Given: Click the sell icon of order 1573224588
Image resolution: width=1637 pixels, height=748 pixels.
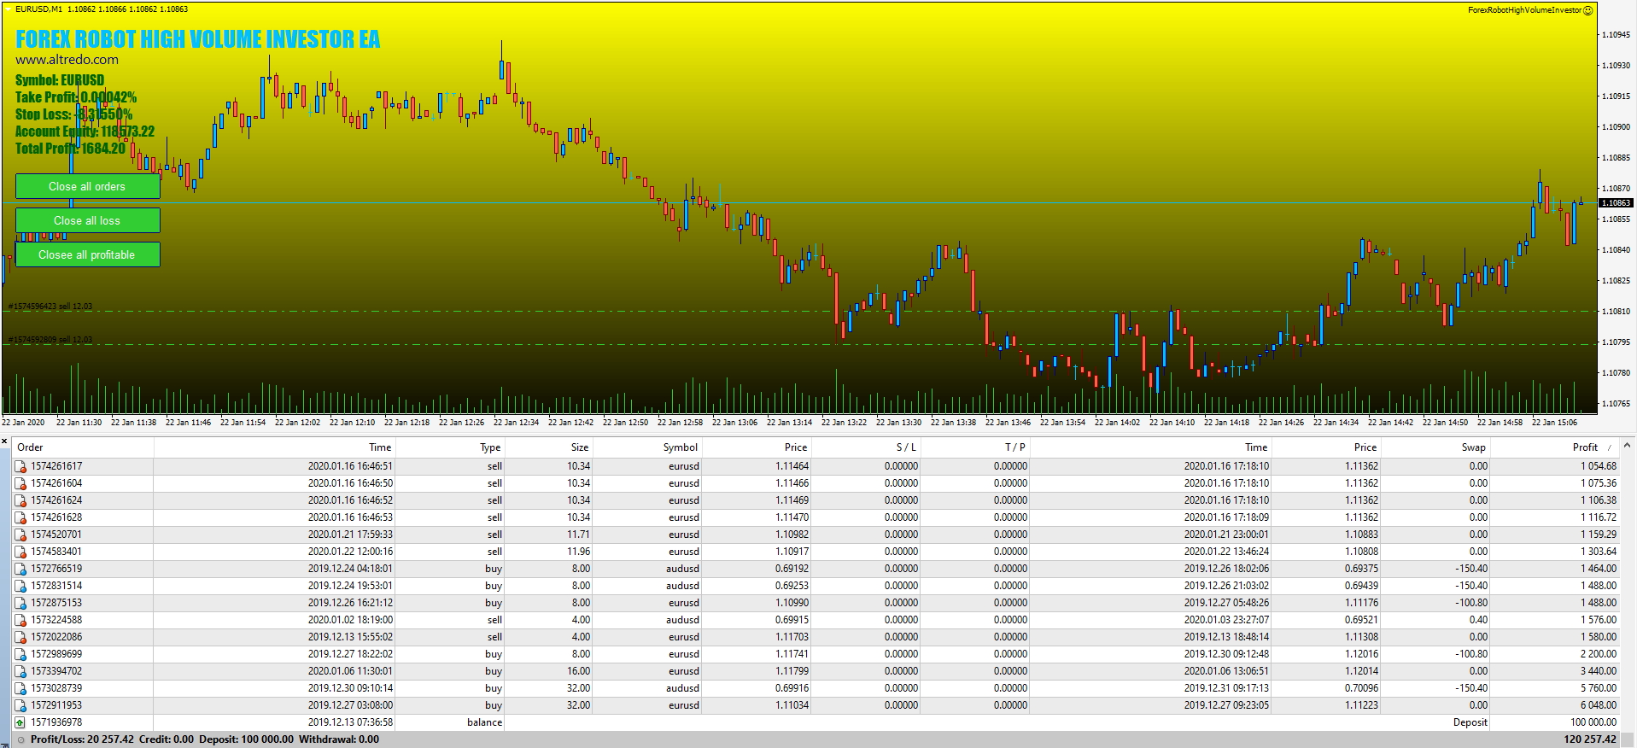Looking at the screenshot, I should [x=20, y=620].
